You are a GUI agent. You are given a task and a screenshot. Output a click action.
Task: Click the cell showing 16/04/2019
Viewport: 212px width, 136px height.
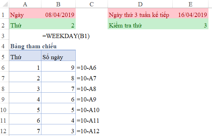(190, 15)
